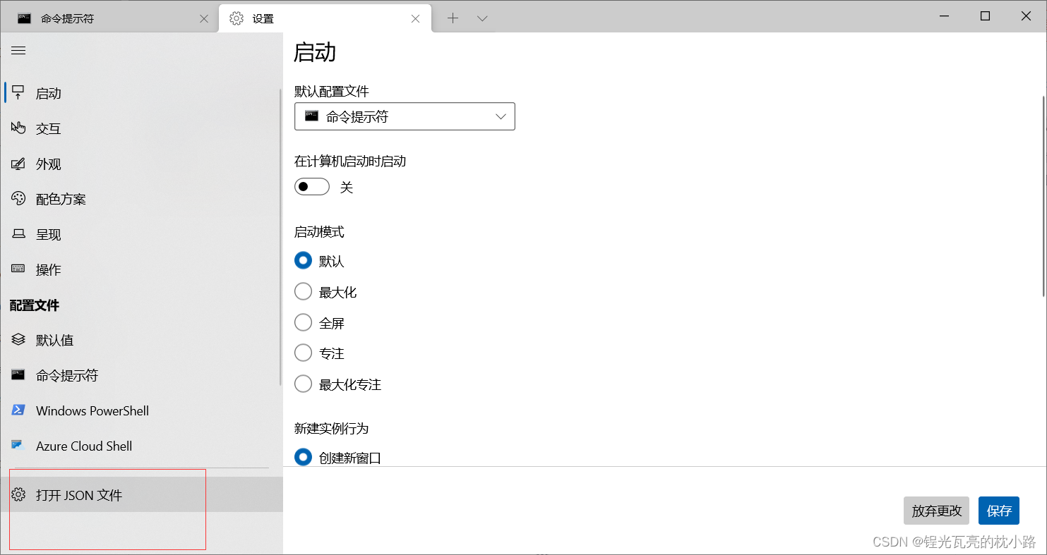Close the 设置 tab

(x=416, y=19)
